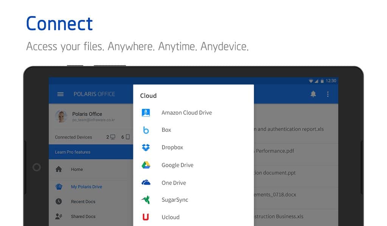Select the Amazon Cloud Drive icon
This screenshot has height=226, width=387.
tap(146, 113)
